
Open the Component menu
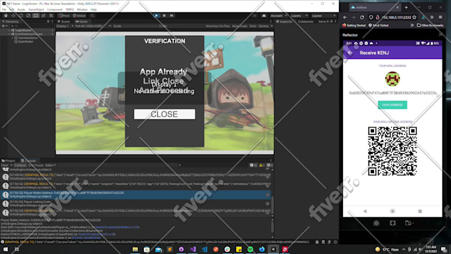pos(54,9)
